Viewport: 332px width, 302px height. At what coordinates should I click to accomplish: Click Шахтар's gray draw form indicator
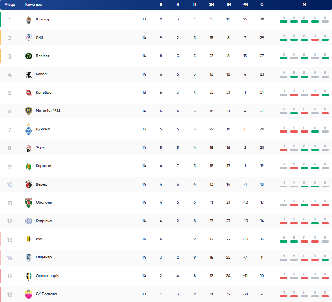[325, 20]
